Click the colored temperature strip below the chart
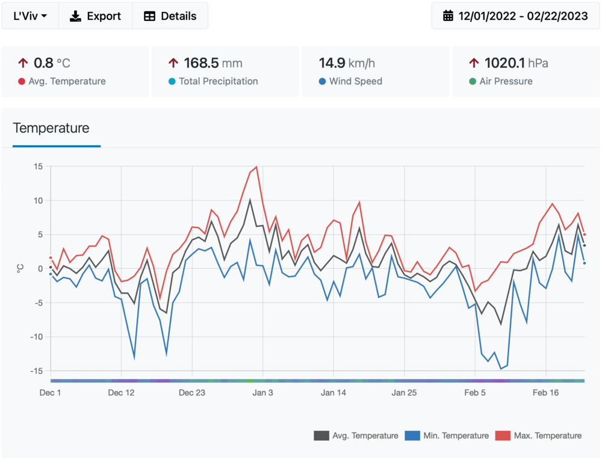Image resolution: width=602 pixels, height=465 pixels. tap(317, 381)
